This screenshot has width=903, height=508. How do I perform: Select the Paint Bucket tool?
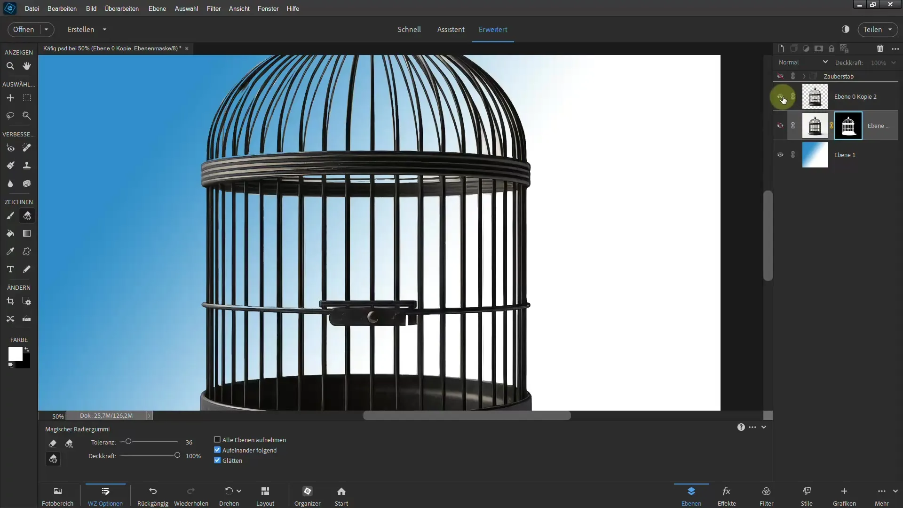coord(10,233)
